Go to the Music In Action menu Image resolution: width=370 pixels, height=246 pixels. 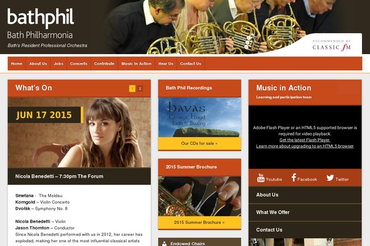click(136, 63)
